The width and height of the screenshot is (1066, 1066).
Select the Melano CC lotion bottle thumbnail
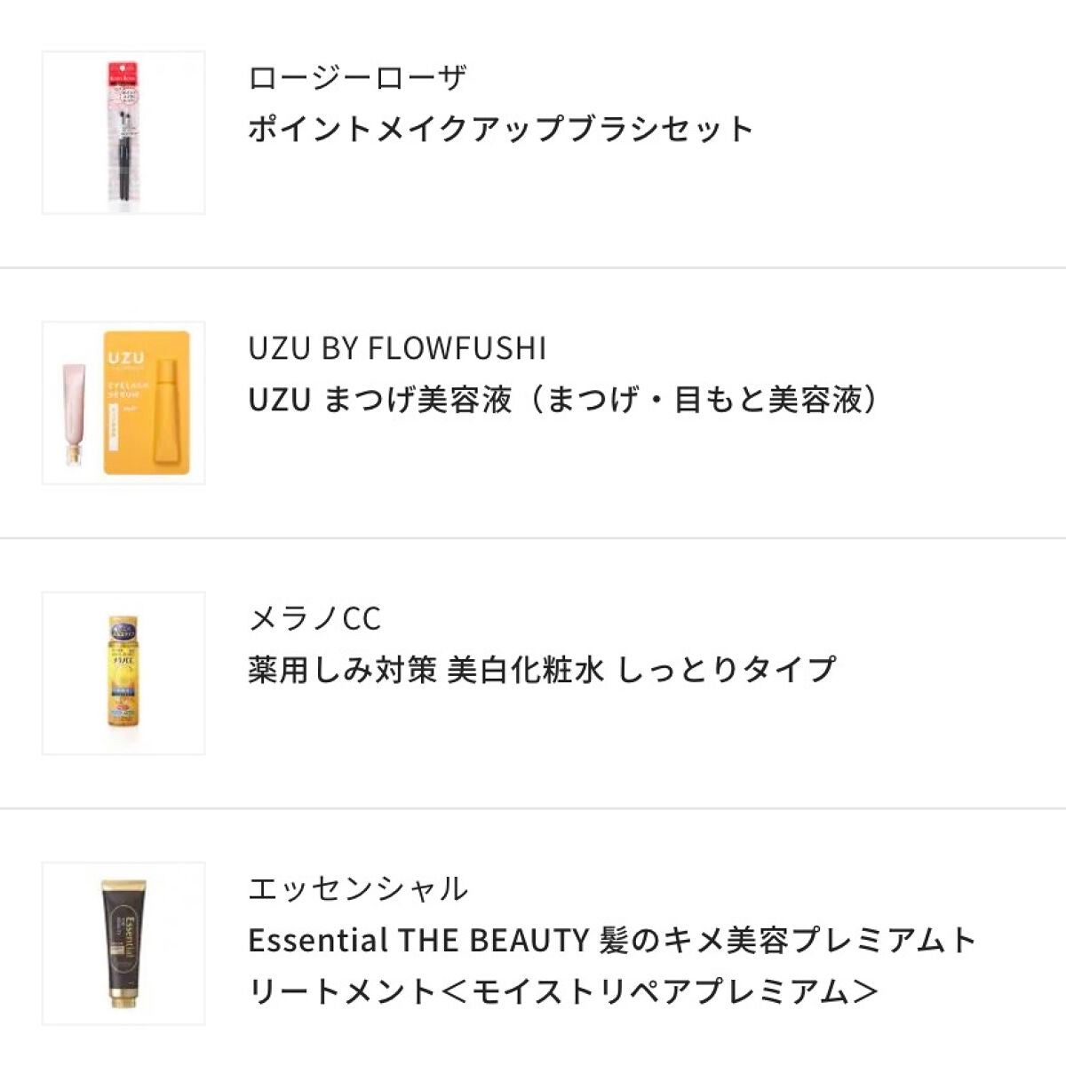[123, 673]
